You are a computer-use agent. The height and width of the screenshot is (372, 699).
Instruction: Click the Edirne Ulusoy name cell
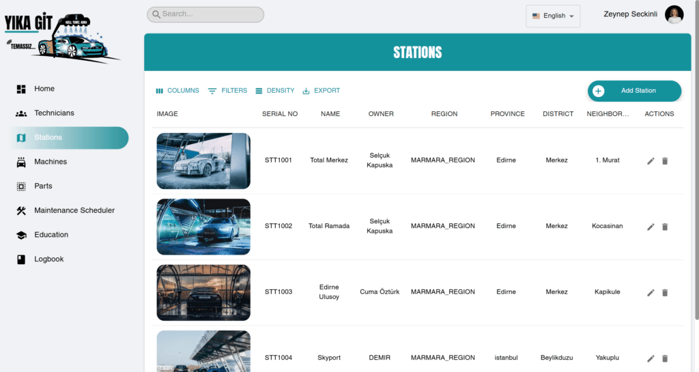pyautogui.click(x=329, y=292)
